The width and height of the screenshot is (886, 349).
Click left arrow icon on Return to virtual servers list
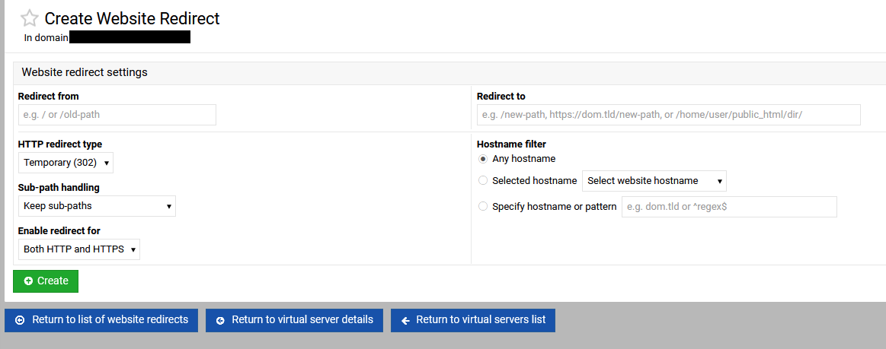pyautogui.click(x=405, y=320)
